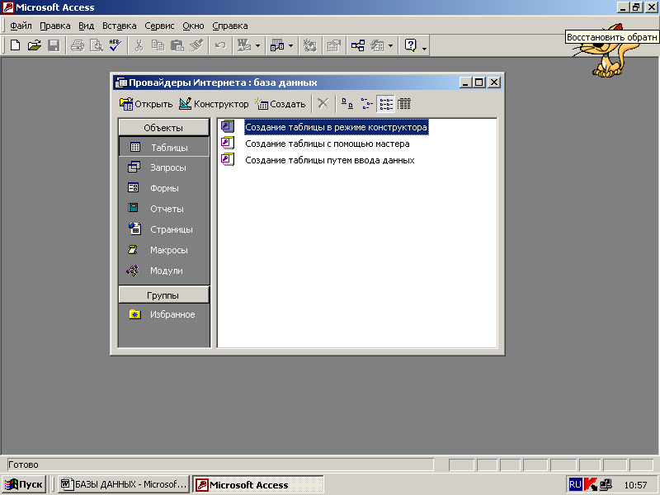660x495 pixels.
Task: Click the Группы bar header
Action: (163, 295)
